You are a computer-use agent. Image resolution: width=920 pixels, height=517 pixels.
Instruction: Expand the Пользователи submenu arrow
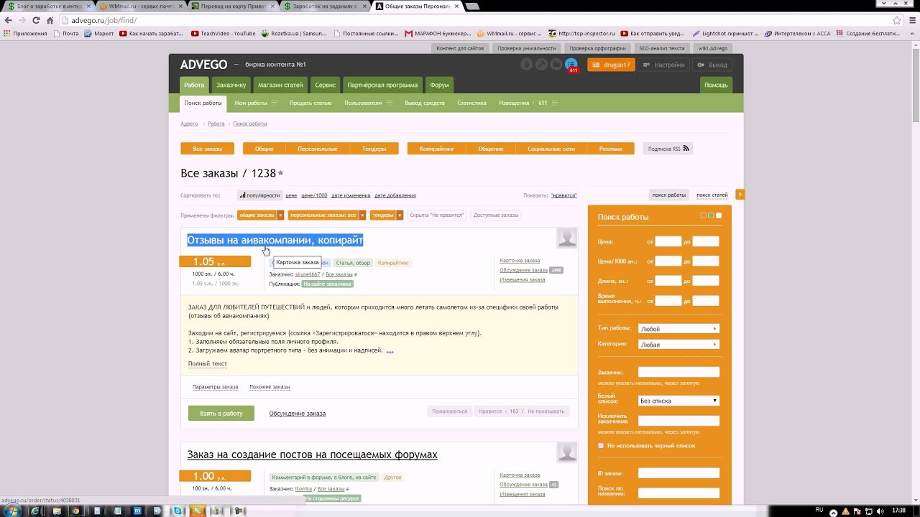389,103
